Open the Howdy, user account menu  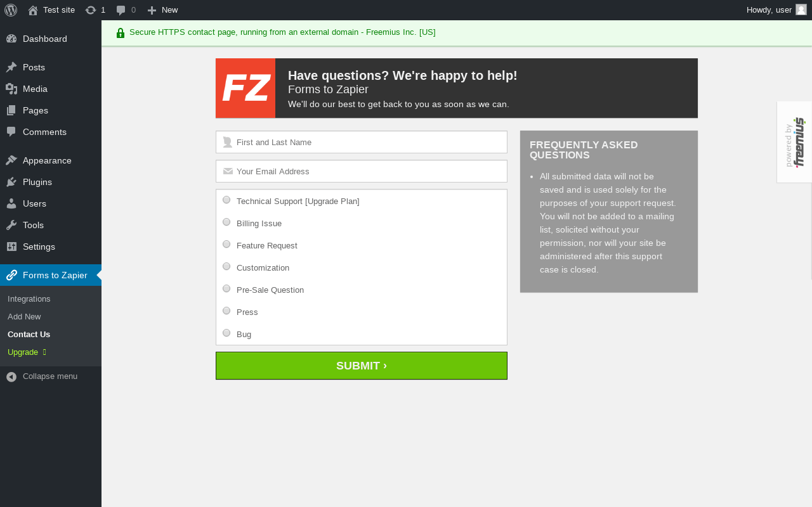769,10
